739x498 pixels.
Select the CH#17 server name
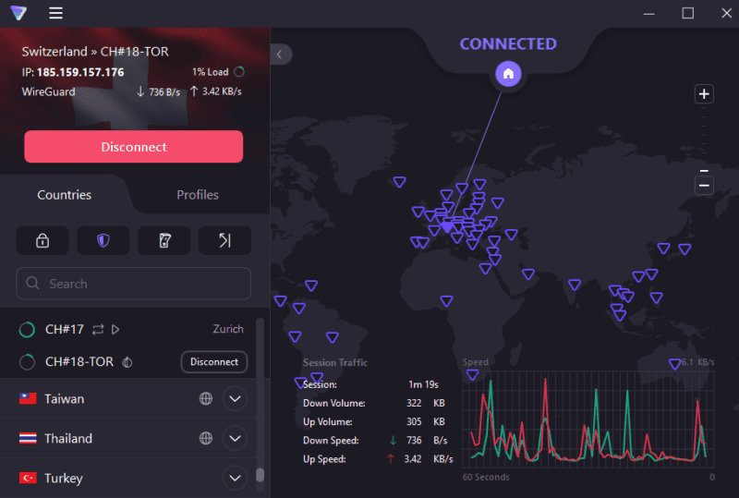click(65, 329)
